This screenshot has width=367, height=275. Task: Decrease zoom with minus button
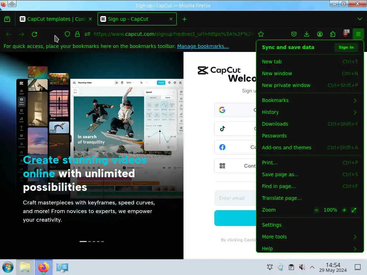pyautogui.click(x=316, y=210)
